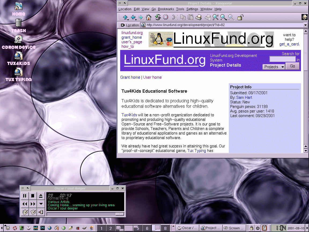Follow the User home link
Screen dimensions: 309x232
(x=152, y=77)
